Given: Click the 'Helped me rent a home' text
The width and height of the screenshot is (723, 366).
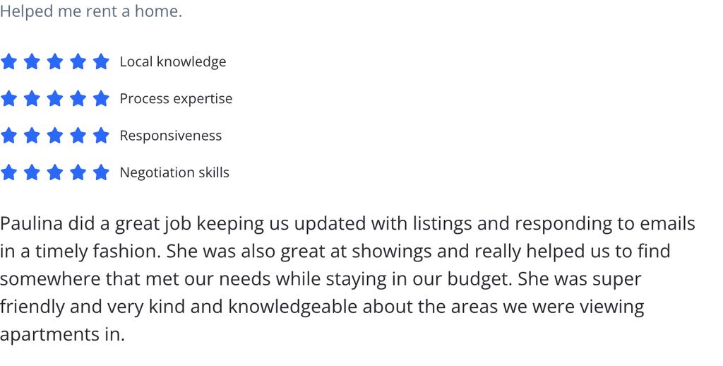Looking at the screenshot, I should pyautogui.click(x=91, y=11).
